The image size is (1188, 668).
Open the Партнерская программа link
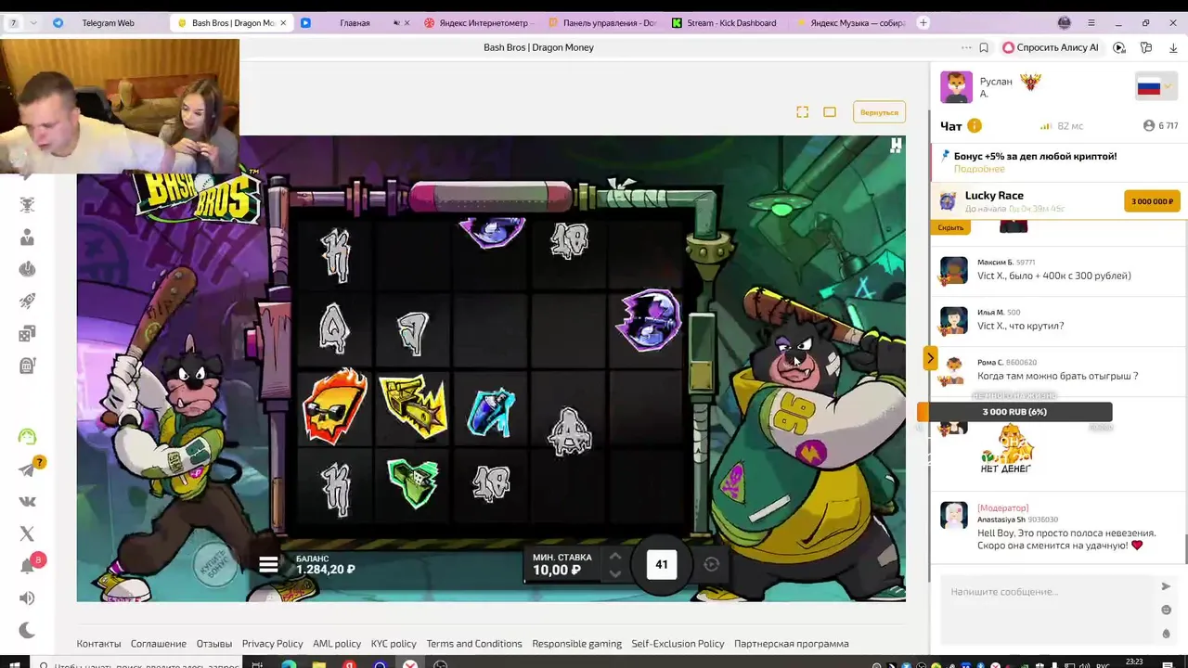[x=792, y=644]
